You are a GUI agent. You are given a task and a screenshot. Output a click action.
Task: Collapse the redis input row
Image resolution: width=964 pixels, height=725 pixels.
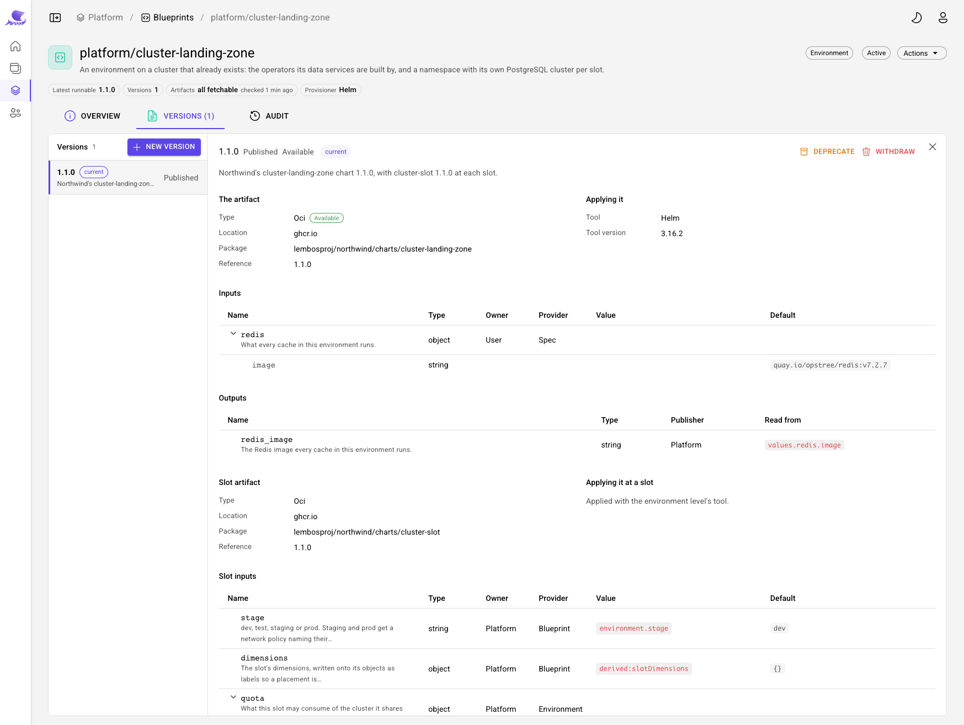pos(233,334)
